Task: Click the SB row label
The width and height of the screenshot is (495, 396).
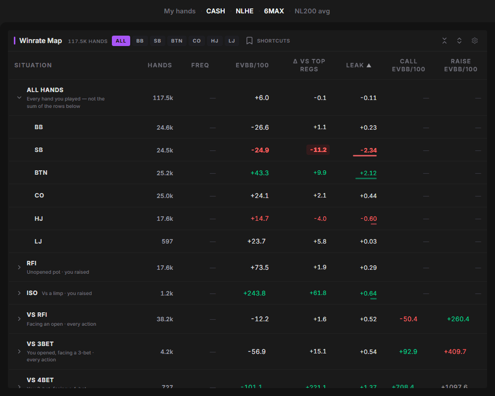Action: [x=39, y=150]
